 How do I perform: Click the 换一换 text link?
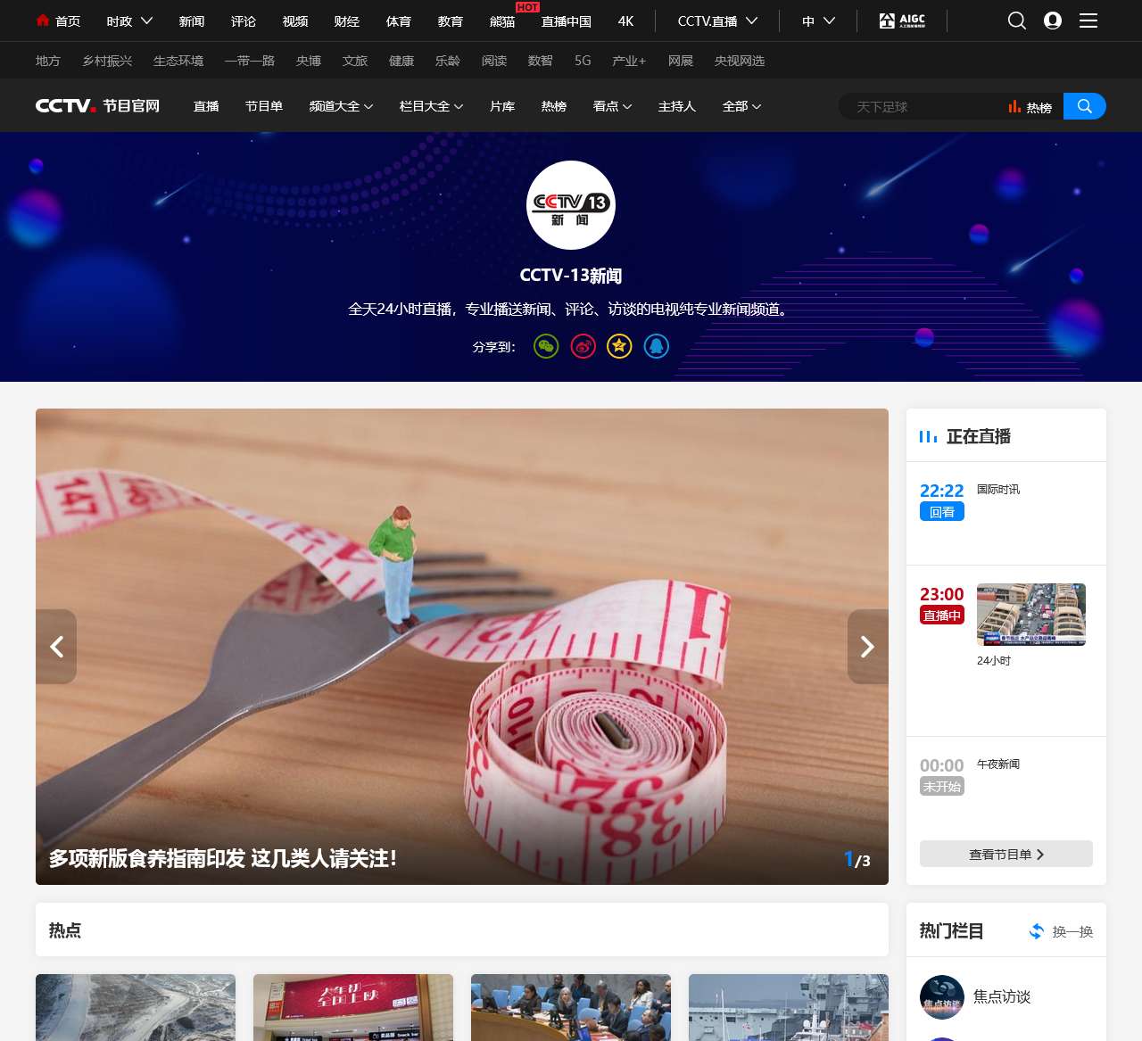pyautogui.click(x=1073, y=931)
